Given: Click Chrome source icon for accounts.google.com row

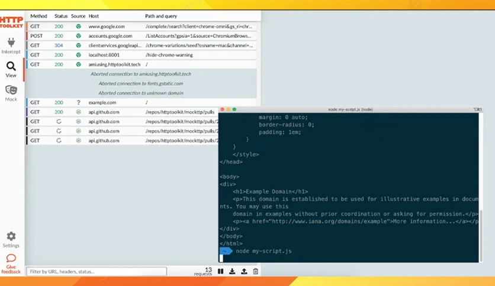Looking at the screenshot, I should [78, 36].
